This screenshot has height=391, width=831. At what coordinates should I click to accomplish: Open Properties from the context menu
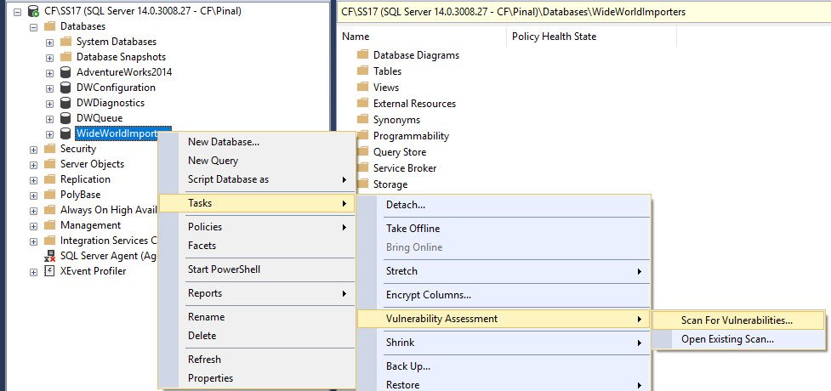[x=257, y=378]
